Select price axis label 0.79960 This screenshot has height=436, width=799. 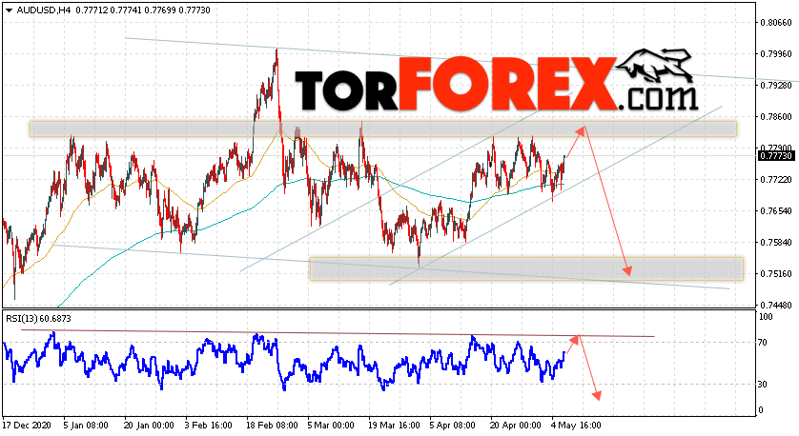pyautogui.click(x=776, y=54)
